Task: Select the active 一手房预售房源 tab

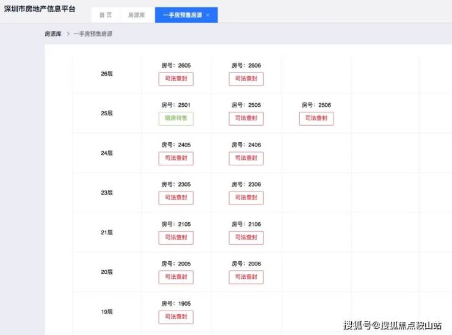Action: pos(182,15)
